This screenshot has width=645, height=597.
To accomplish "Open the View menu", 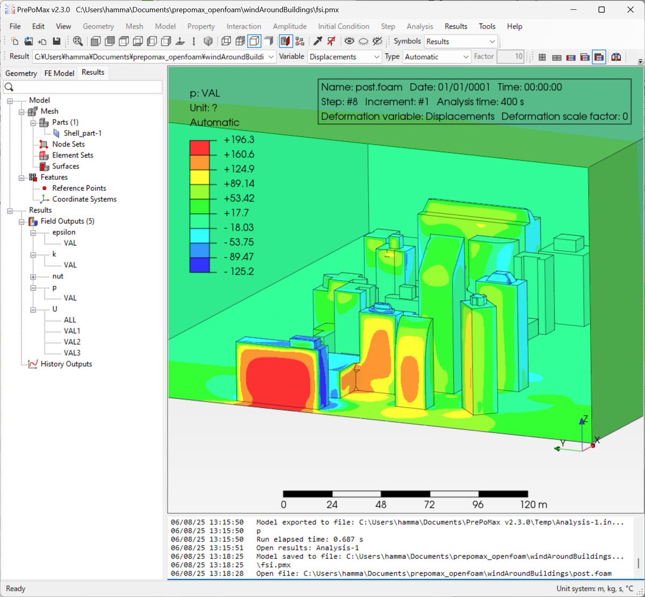I will [x=63, y=26].
